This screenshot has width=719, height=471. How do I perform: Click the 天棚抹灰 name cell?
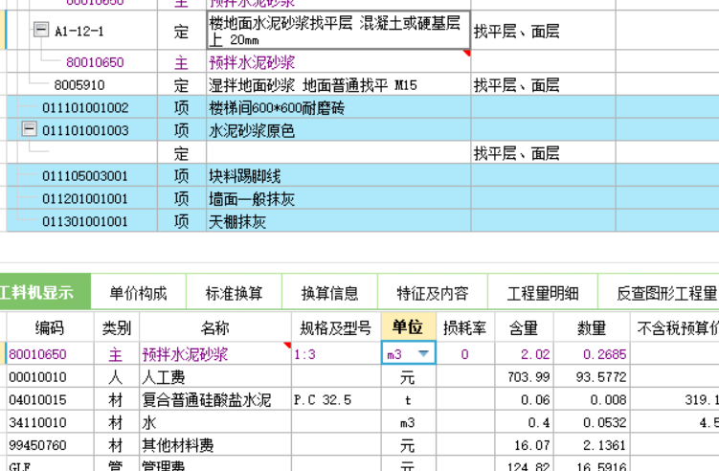338,221
